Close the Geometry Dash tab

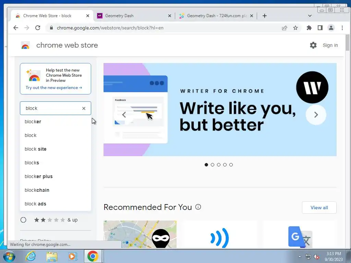[169, 16]
